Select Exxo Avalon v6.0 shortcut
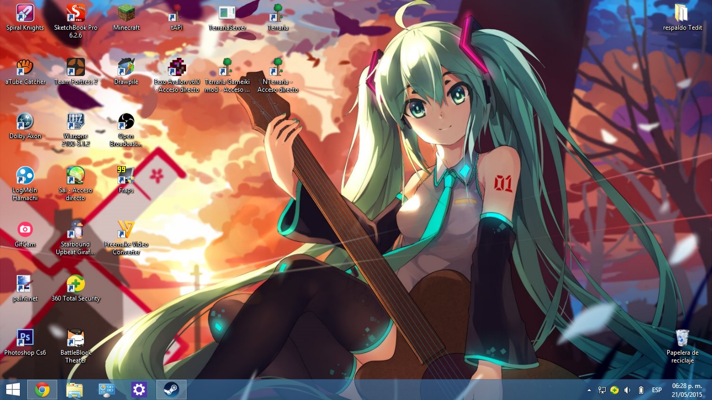This screenshot has height=400, width=712. click(x=177, y=67)
